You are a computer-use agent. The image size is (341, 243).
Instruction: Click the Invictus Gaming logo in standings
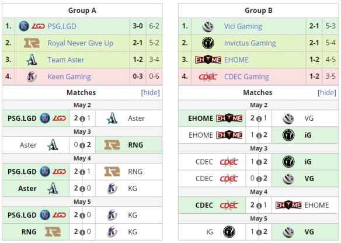208,43
